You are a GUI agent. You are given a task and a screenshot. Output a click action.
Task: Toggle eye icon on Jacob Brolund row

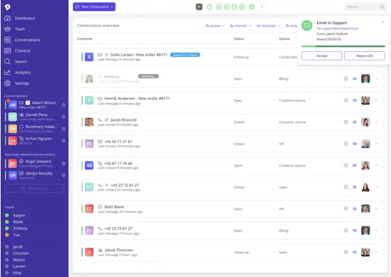pos(355,122)
